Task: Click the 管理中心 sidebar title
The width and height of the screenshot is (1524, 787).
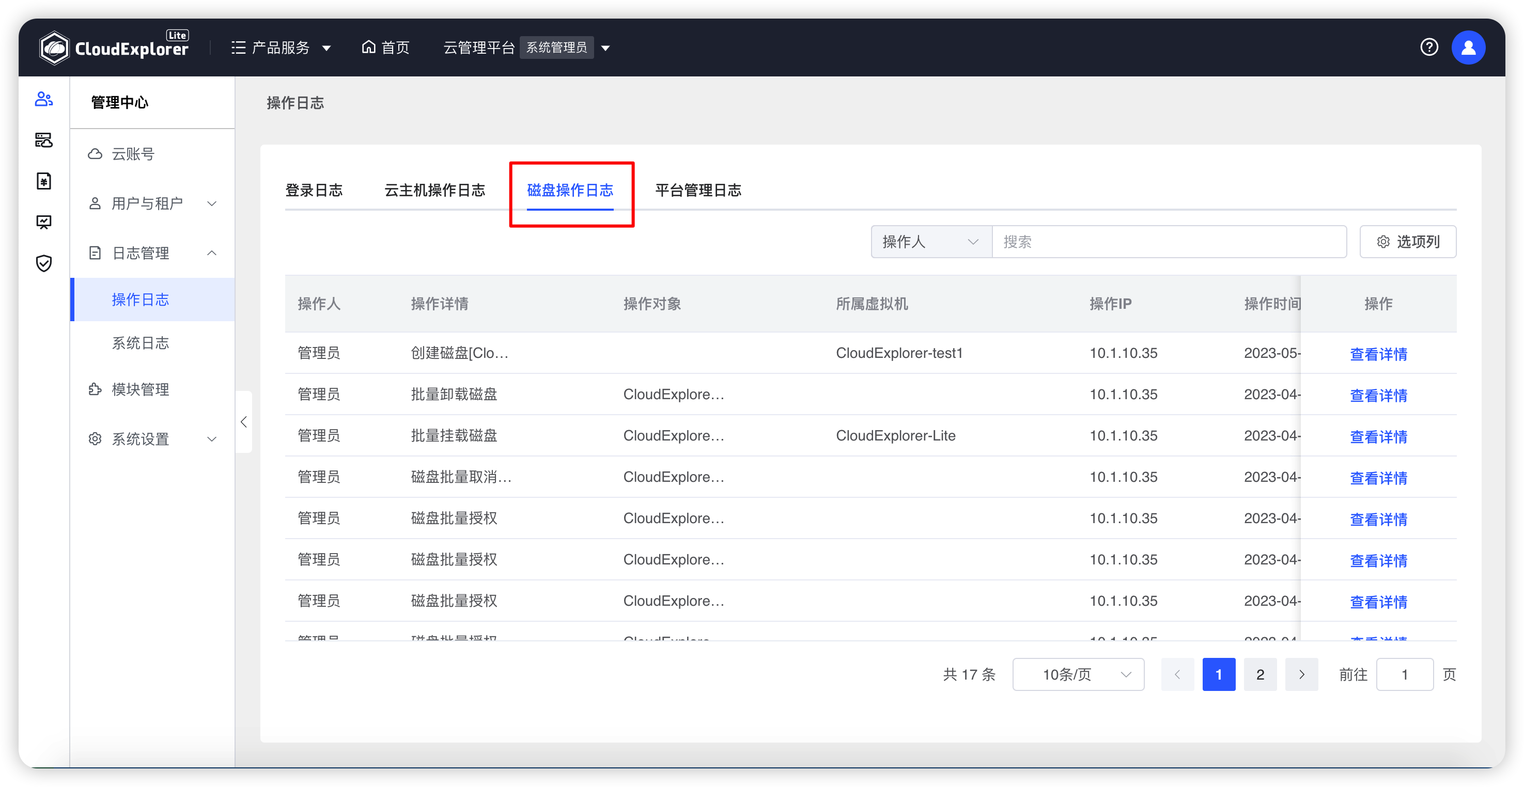Action: click(x=119, y=102)
